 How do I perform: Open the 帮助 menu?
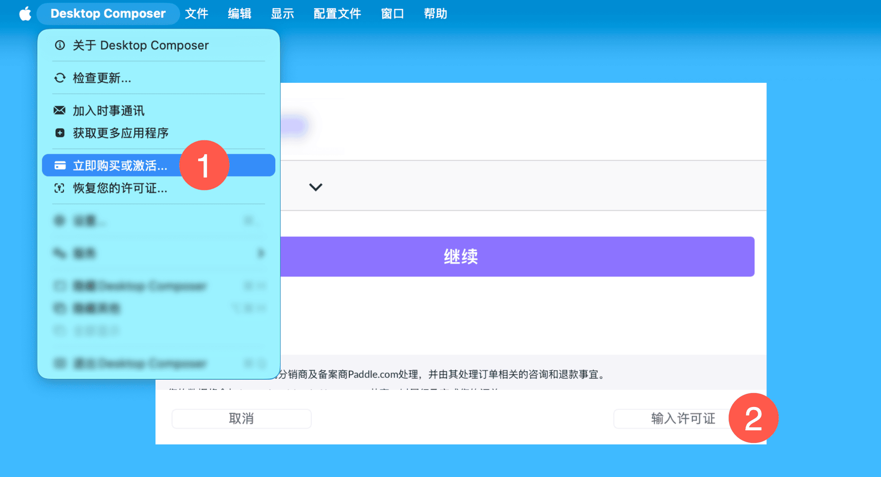pos(435,14)
